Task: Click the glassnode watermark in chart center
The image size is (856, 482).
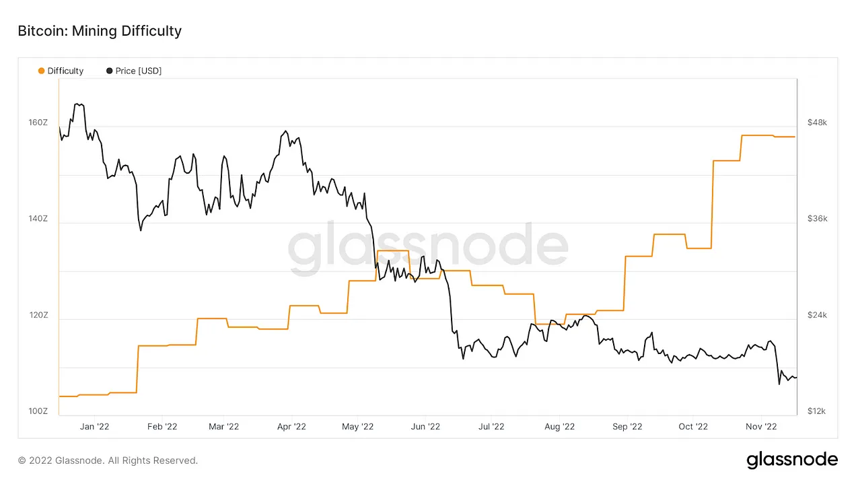Action: tap(428, 247)
